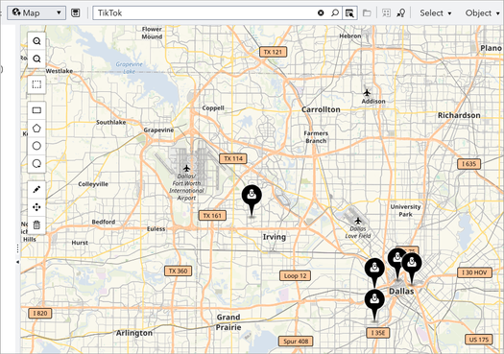Choose the rectangle drawing tool
504x354 pixels.
pyautogui.click(x=36, y=110)
